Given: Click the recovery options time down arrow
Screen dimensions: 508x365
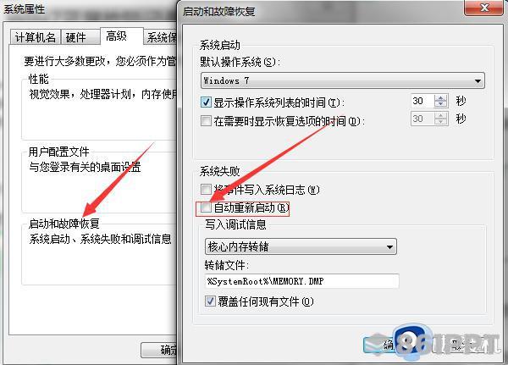Looking at the screenshot, I should click(440, 122).
